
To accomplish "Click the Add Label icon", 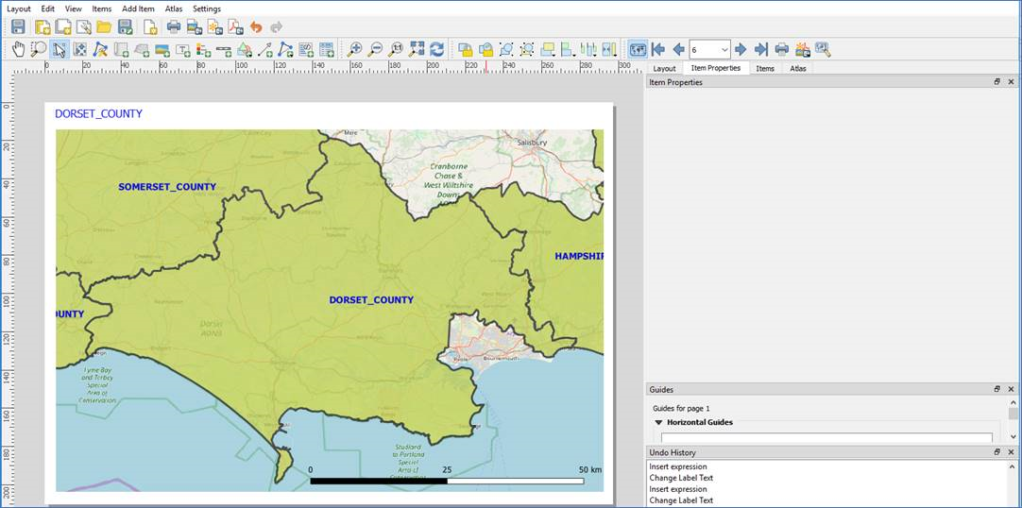I will pyautogui.click(x=183, y=49).
